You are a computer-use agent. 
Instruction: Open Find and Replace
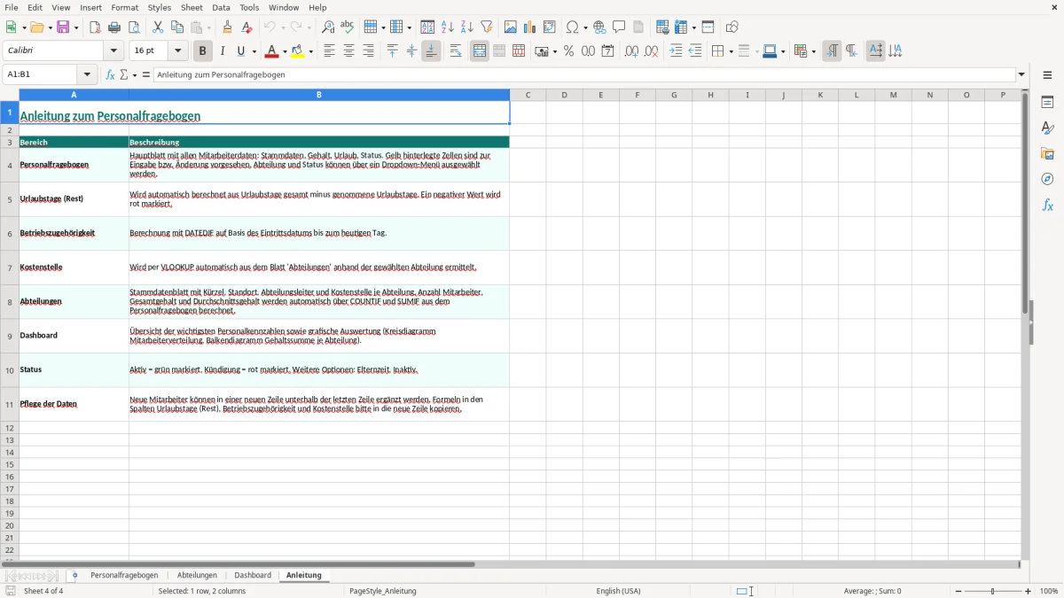(328, 27)
